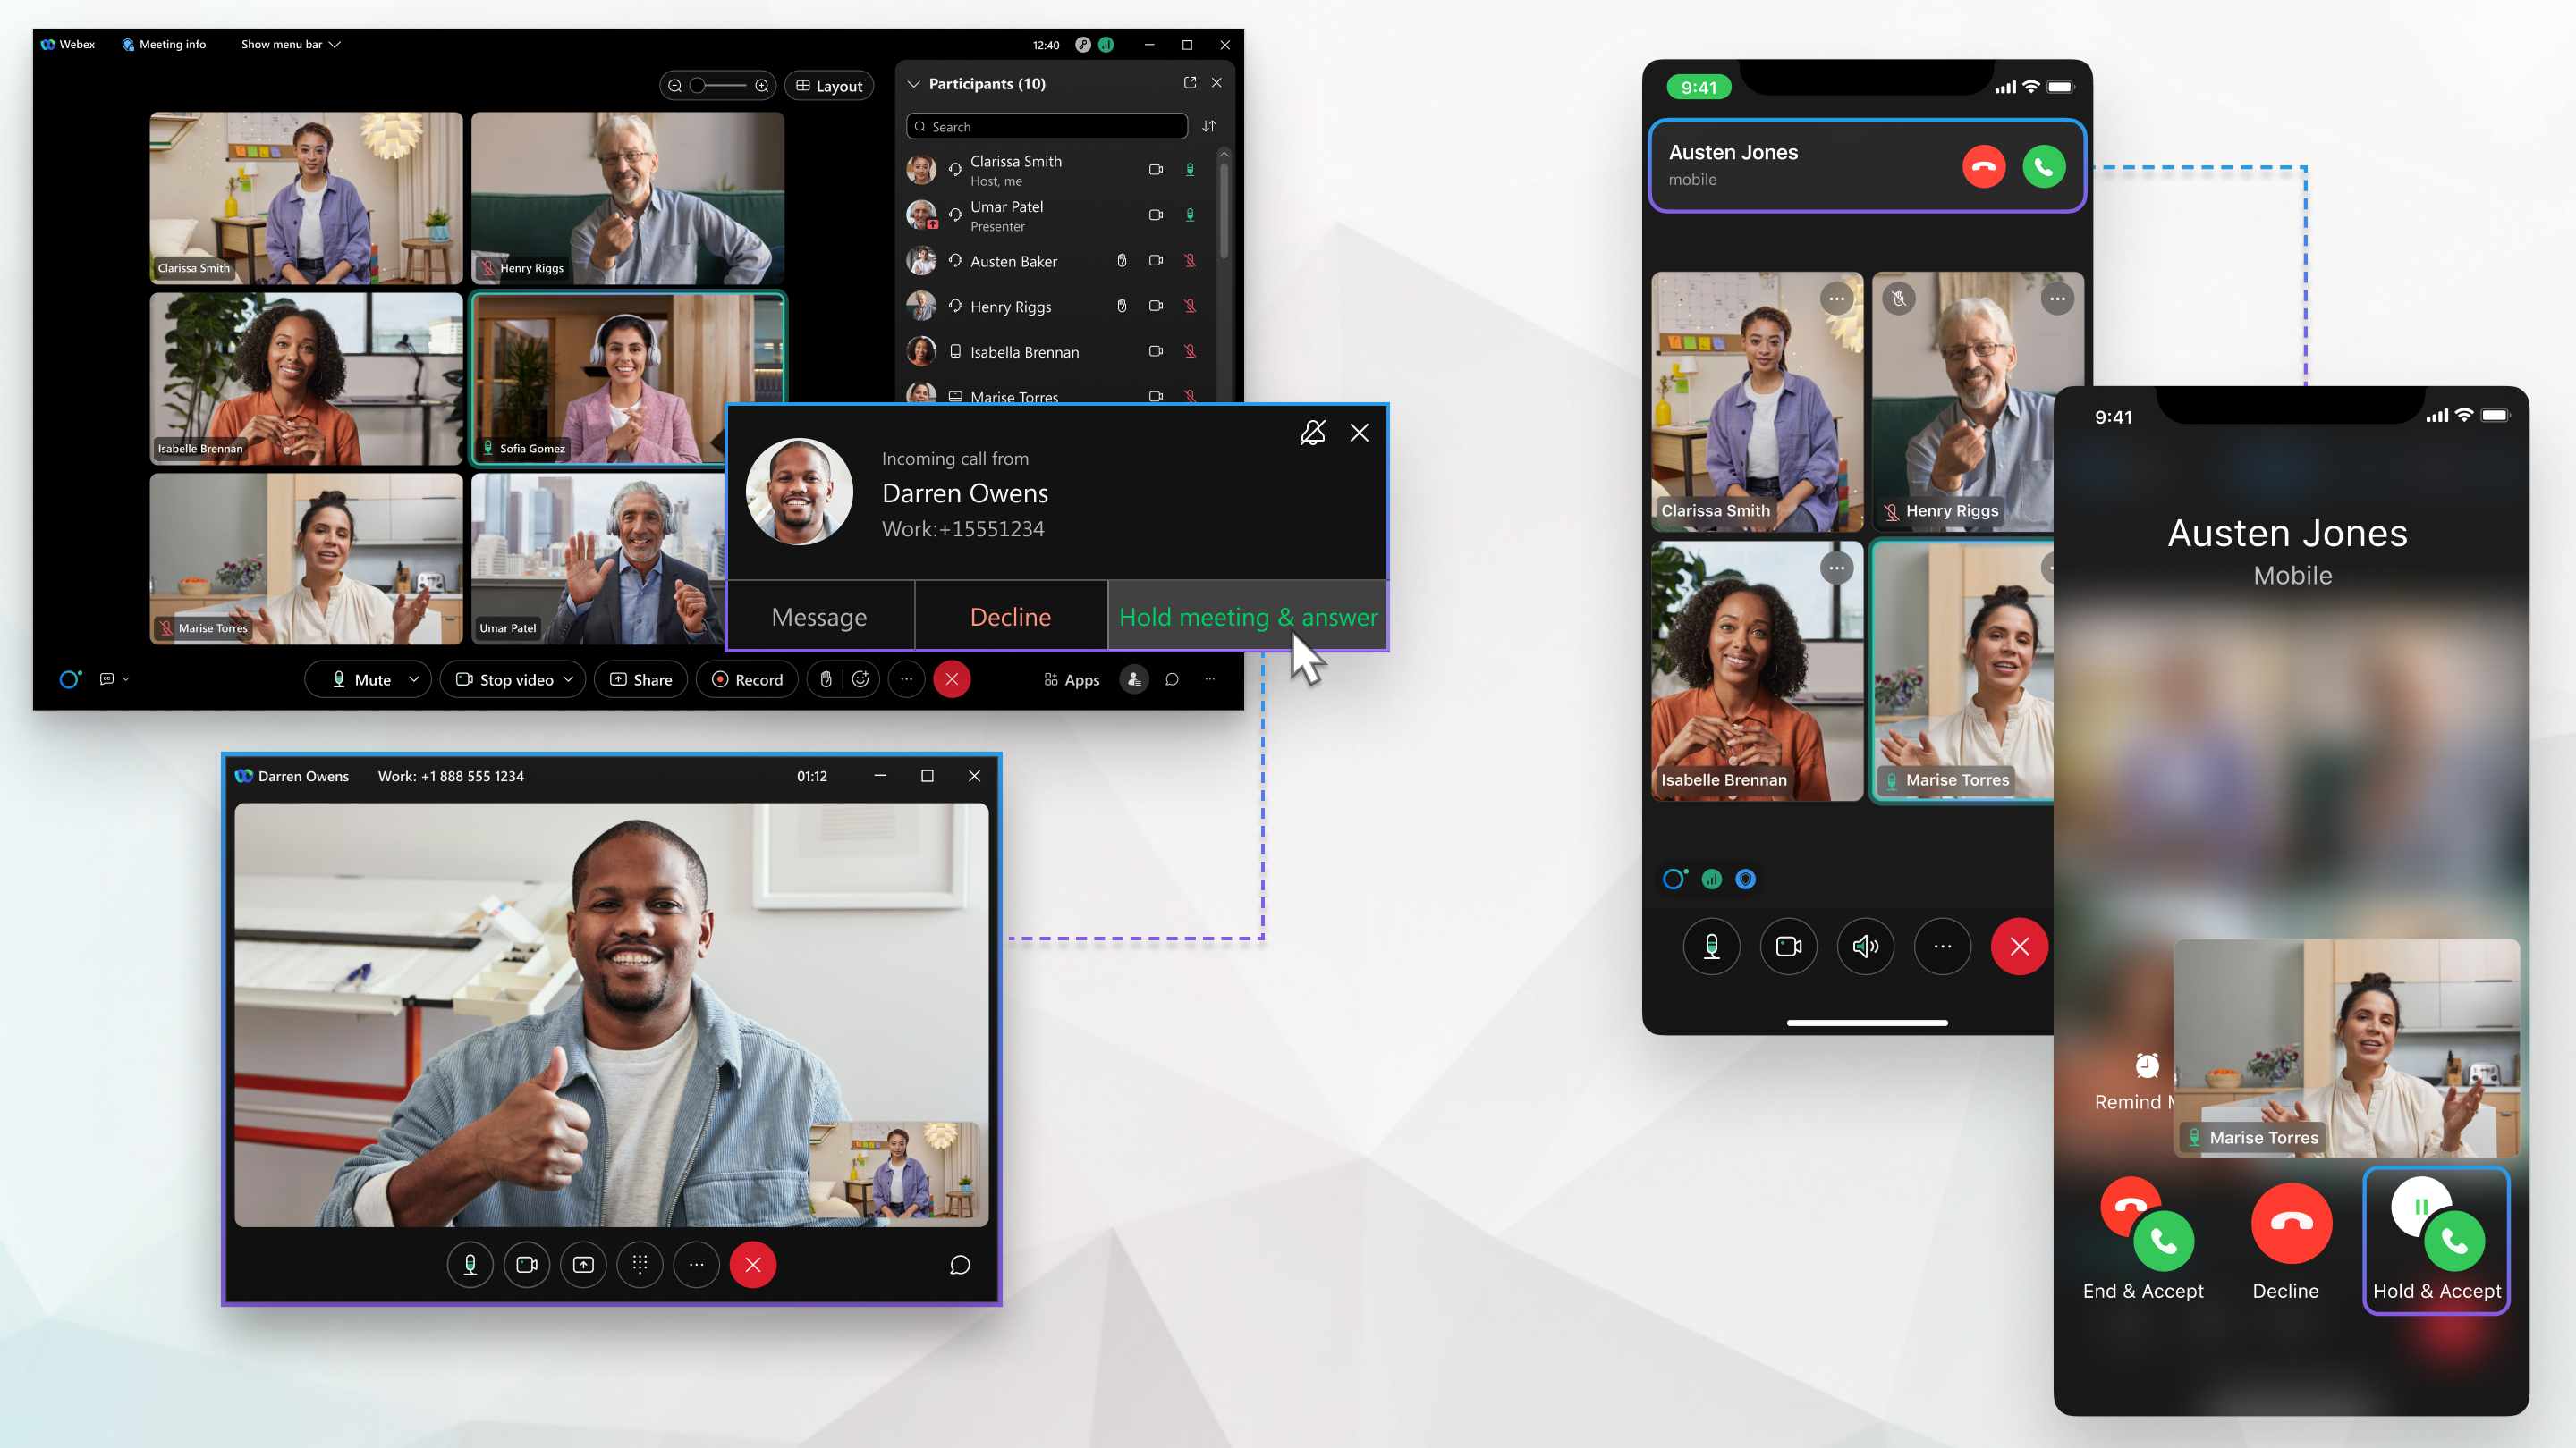
Task: Click the camera icon in Darren Owens call window
Action: point(525,1264)
